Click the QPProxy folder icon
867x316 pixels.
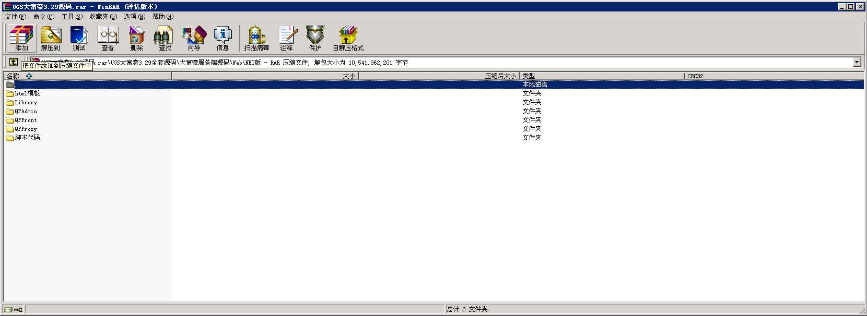click(x=10, y=129)
